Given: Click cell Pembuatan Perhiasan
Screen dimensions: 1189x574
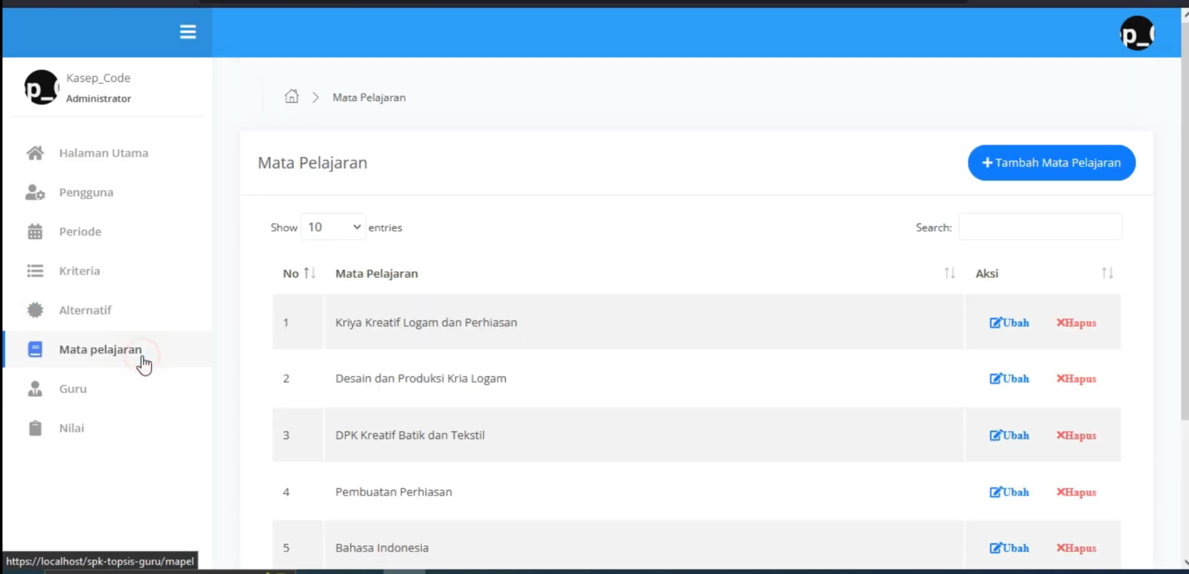Looking at the screenshot, I should click(644, 492).
